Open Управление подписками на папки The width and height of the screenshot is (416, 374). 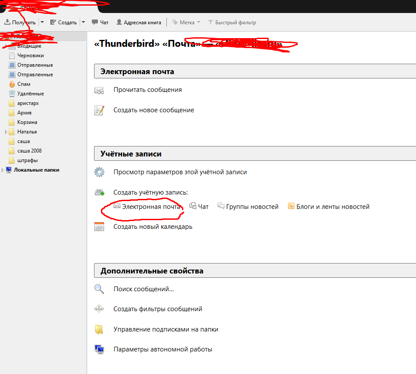coord(166,329)
